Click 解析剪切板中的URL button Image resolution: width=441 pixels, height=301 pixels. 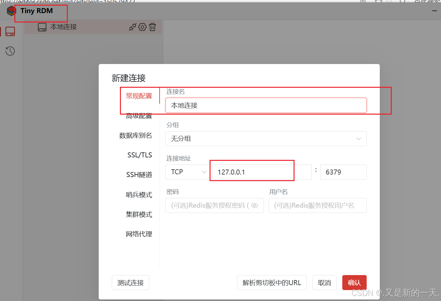pyautogui.click(x=272, y=283)
